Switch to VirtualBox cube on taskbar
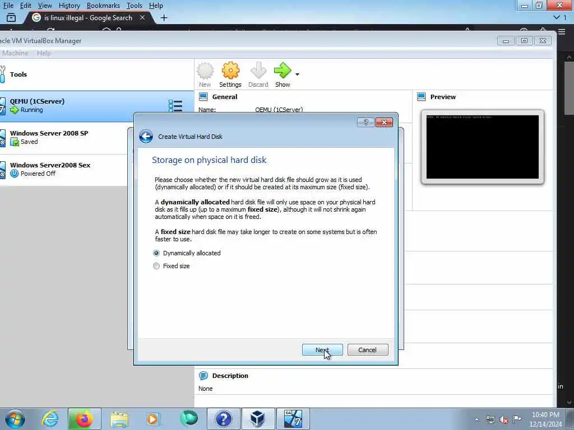The height and width of the screenshot is (430, 574). tap(258, 419)
